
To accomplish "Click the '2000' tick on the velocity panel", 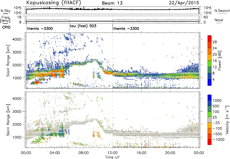I will click(17, 124).
